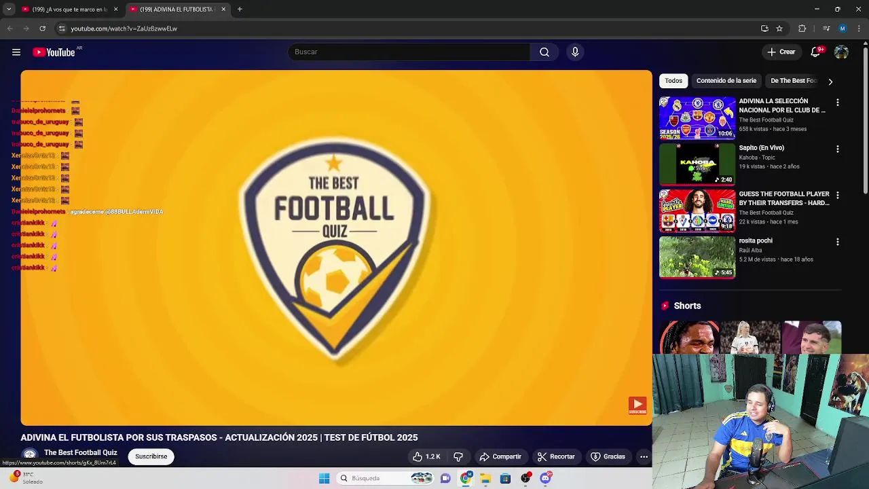Viewport: 869px width, 489px height.
Task: Open Sapito (En Vivo) video thumbnail
Action: 697,164
